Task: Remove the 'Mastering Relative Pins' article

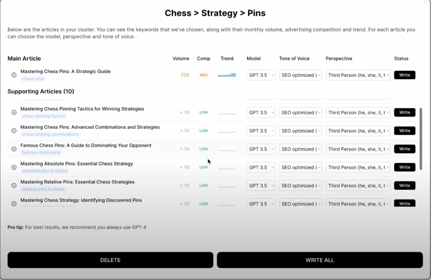Action: point(14,186)
